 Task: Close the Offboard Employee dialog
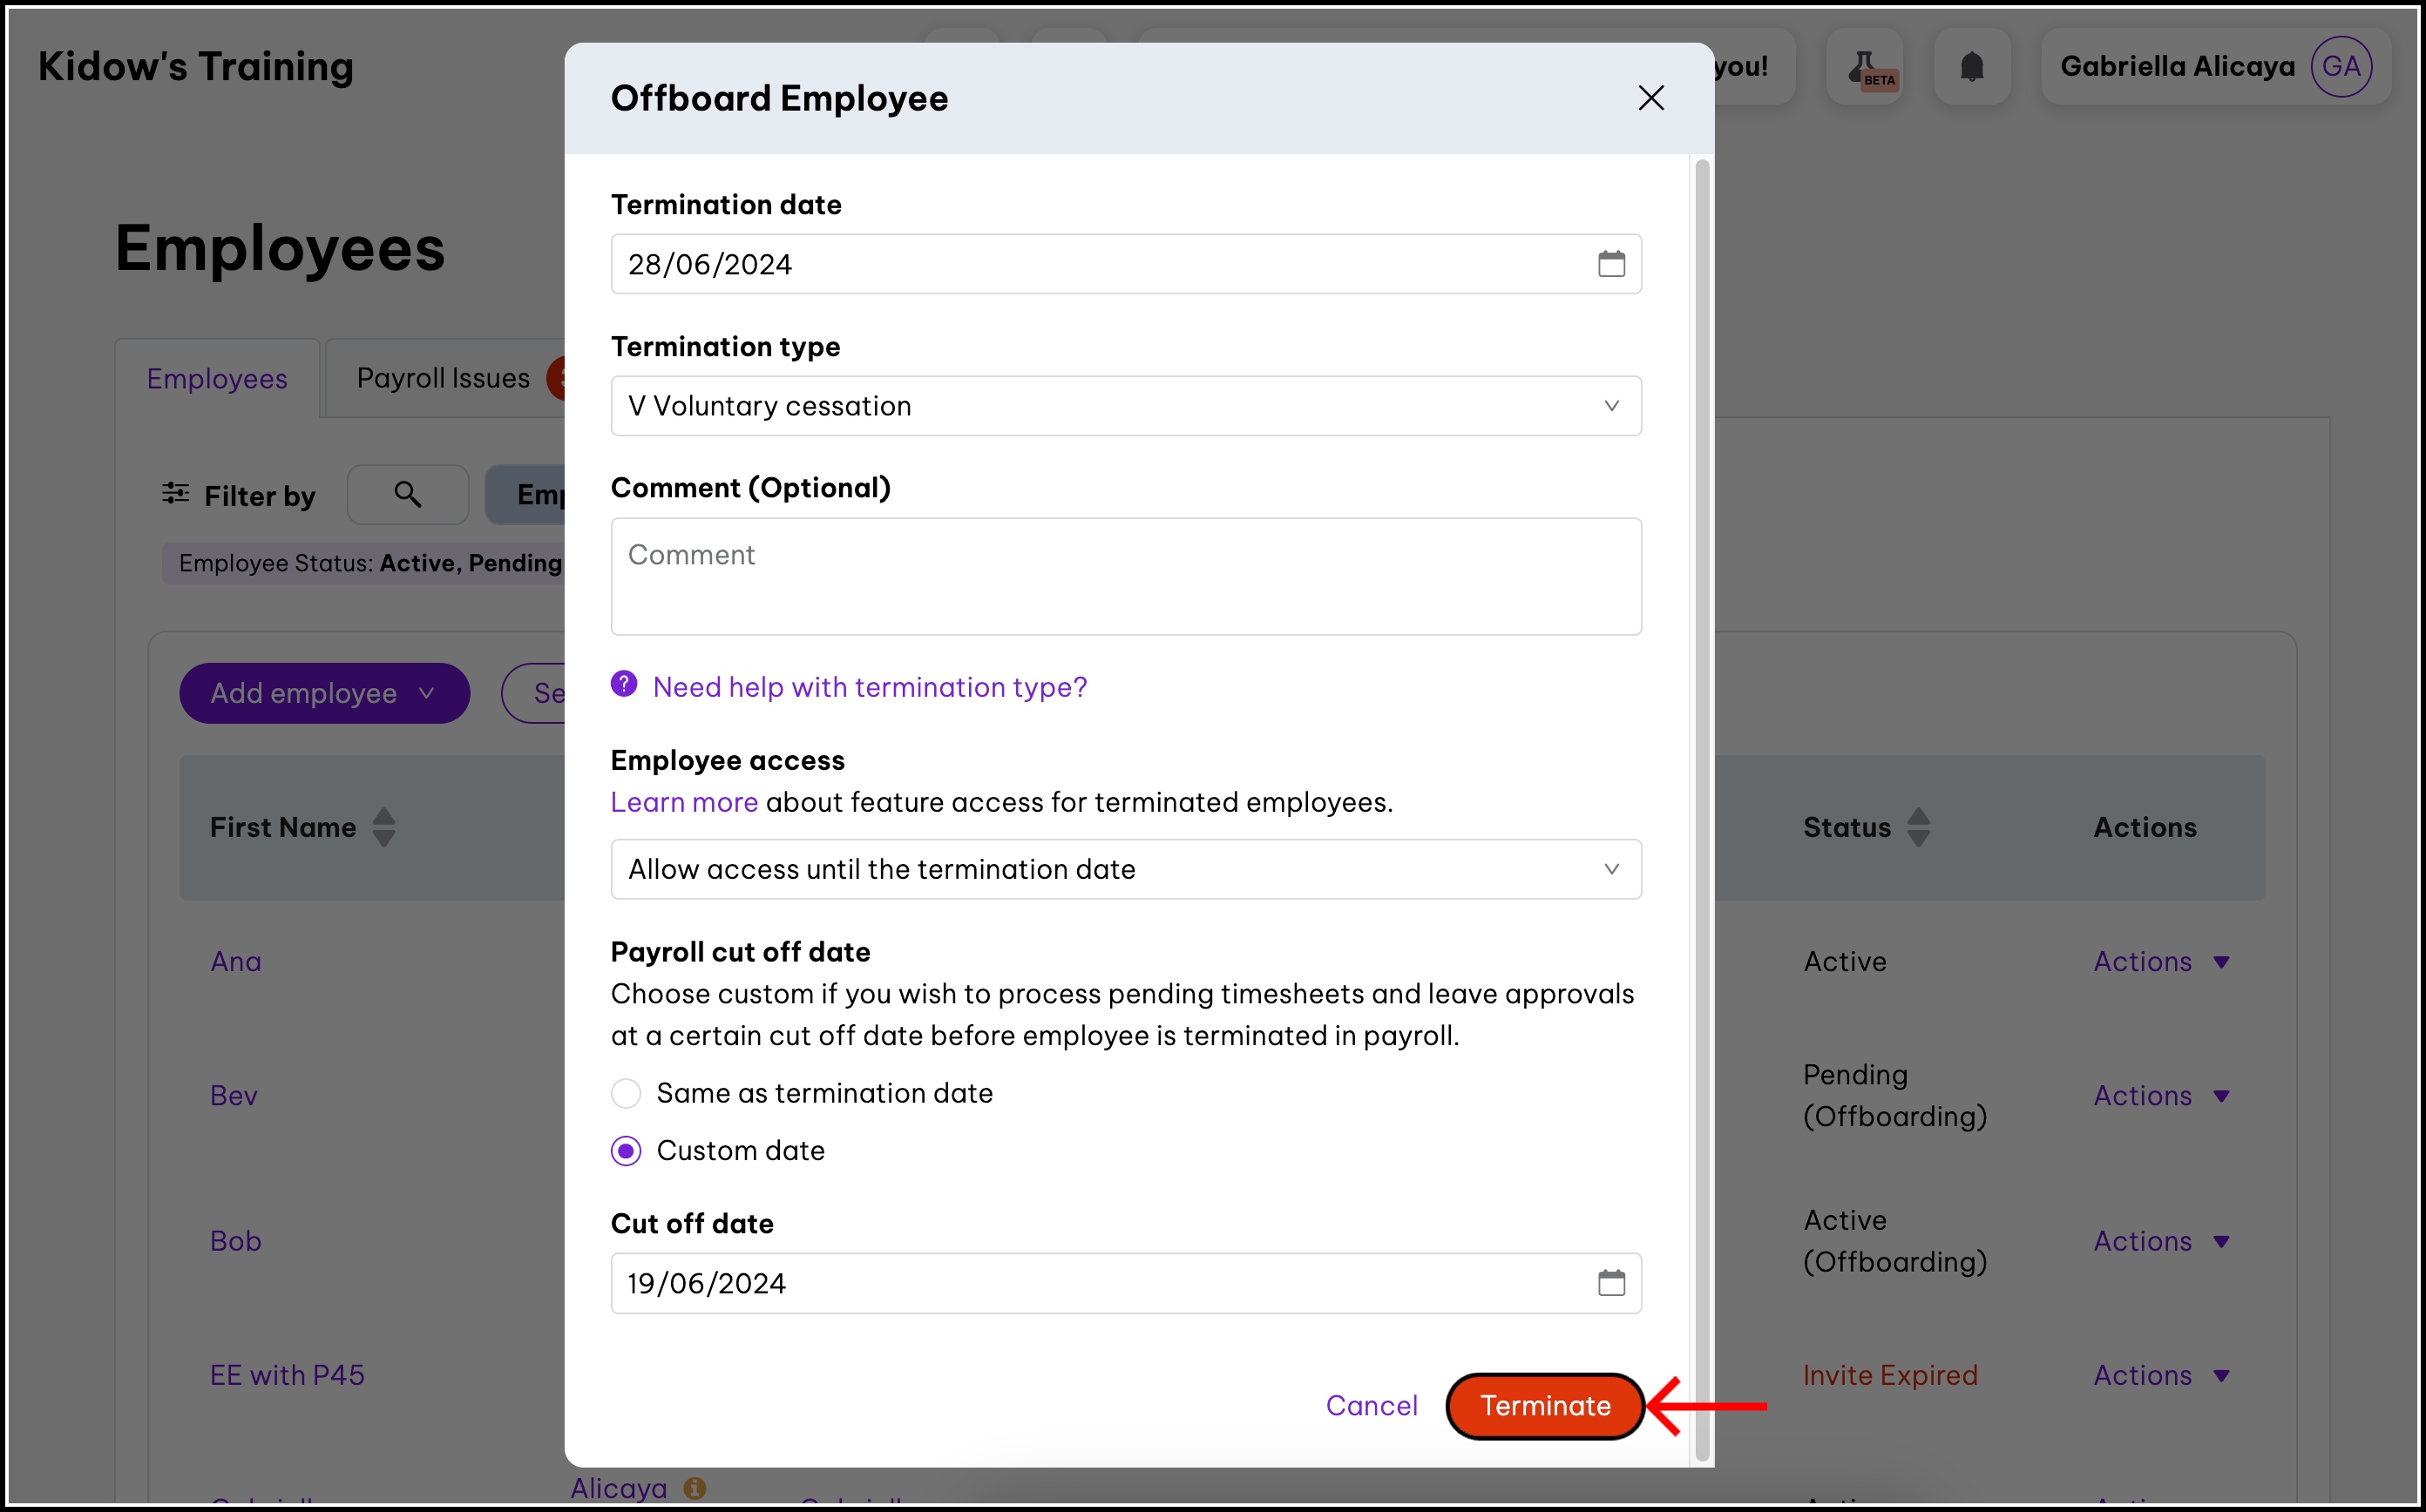[x=1650, y=98]
